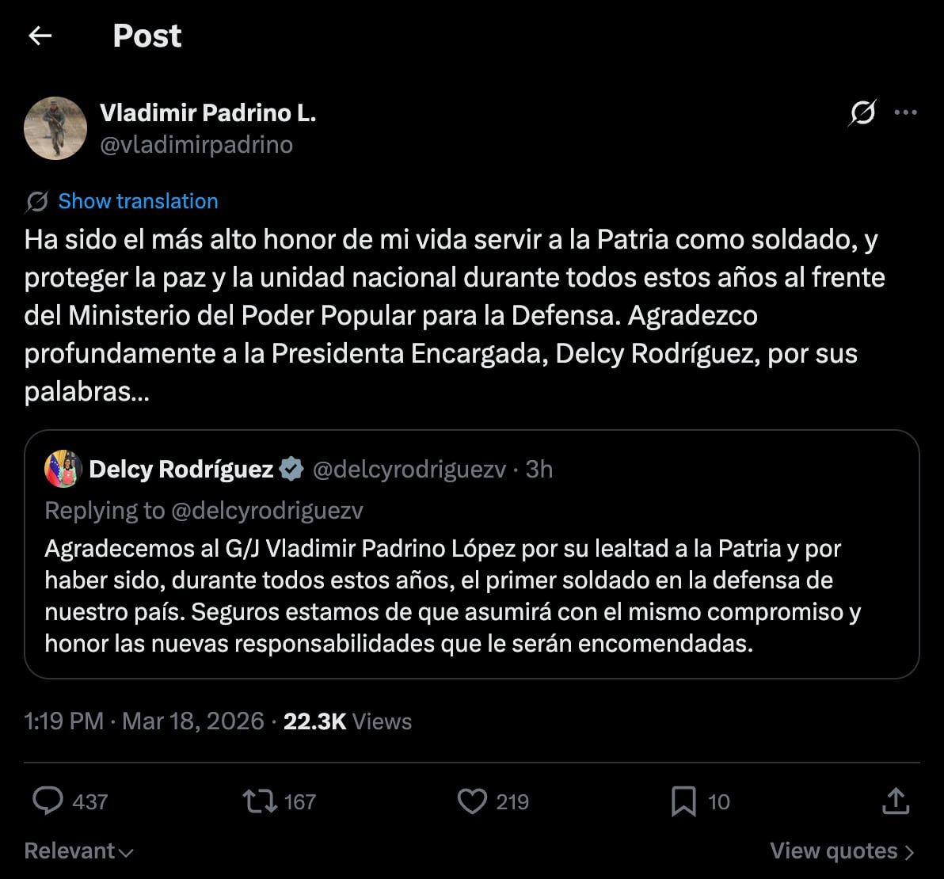This screenshot has width=944, height=879.
Task: Like the post with 219 likes
Action: point(471,801)
